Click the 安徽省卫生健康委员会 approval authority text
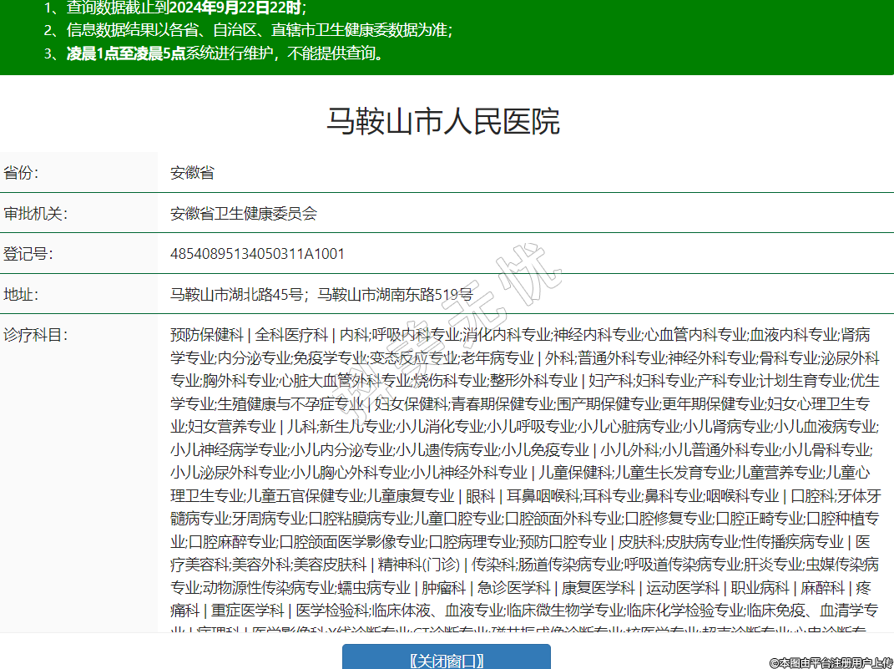The height and width of the screenshot is (669, 894). click(x=244, y=213)
